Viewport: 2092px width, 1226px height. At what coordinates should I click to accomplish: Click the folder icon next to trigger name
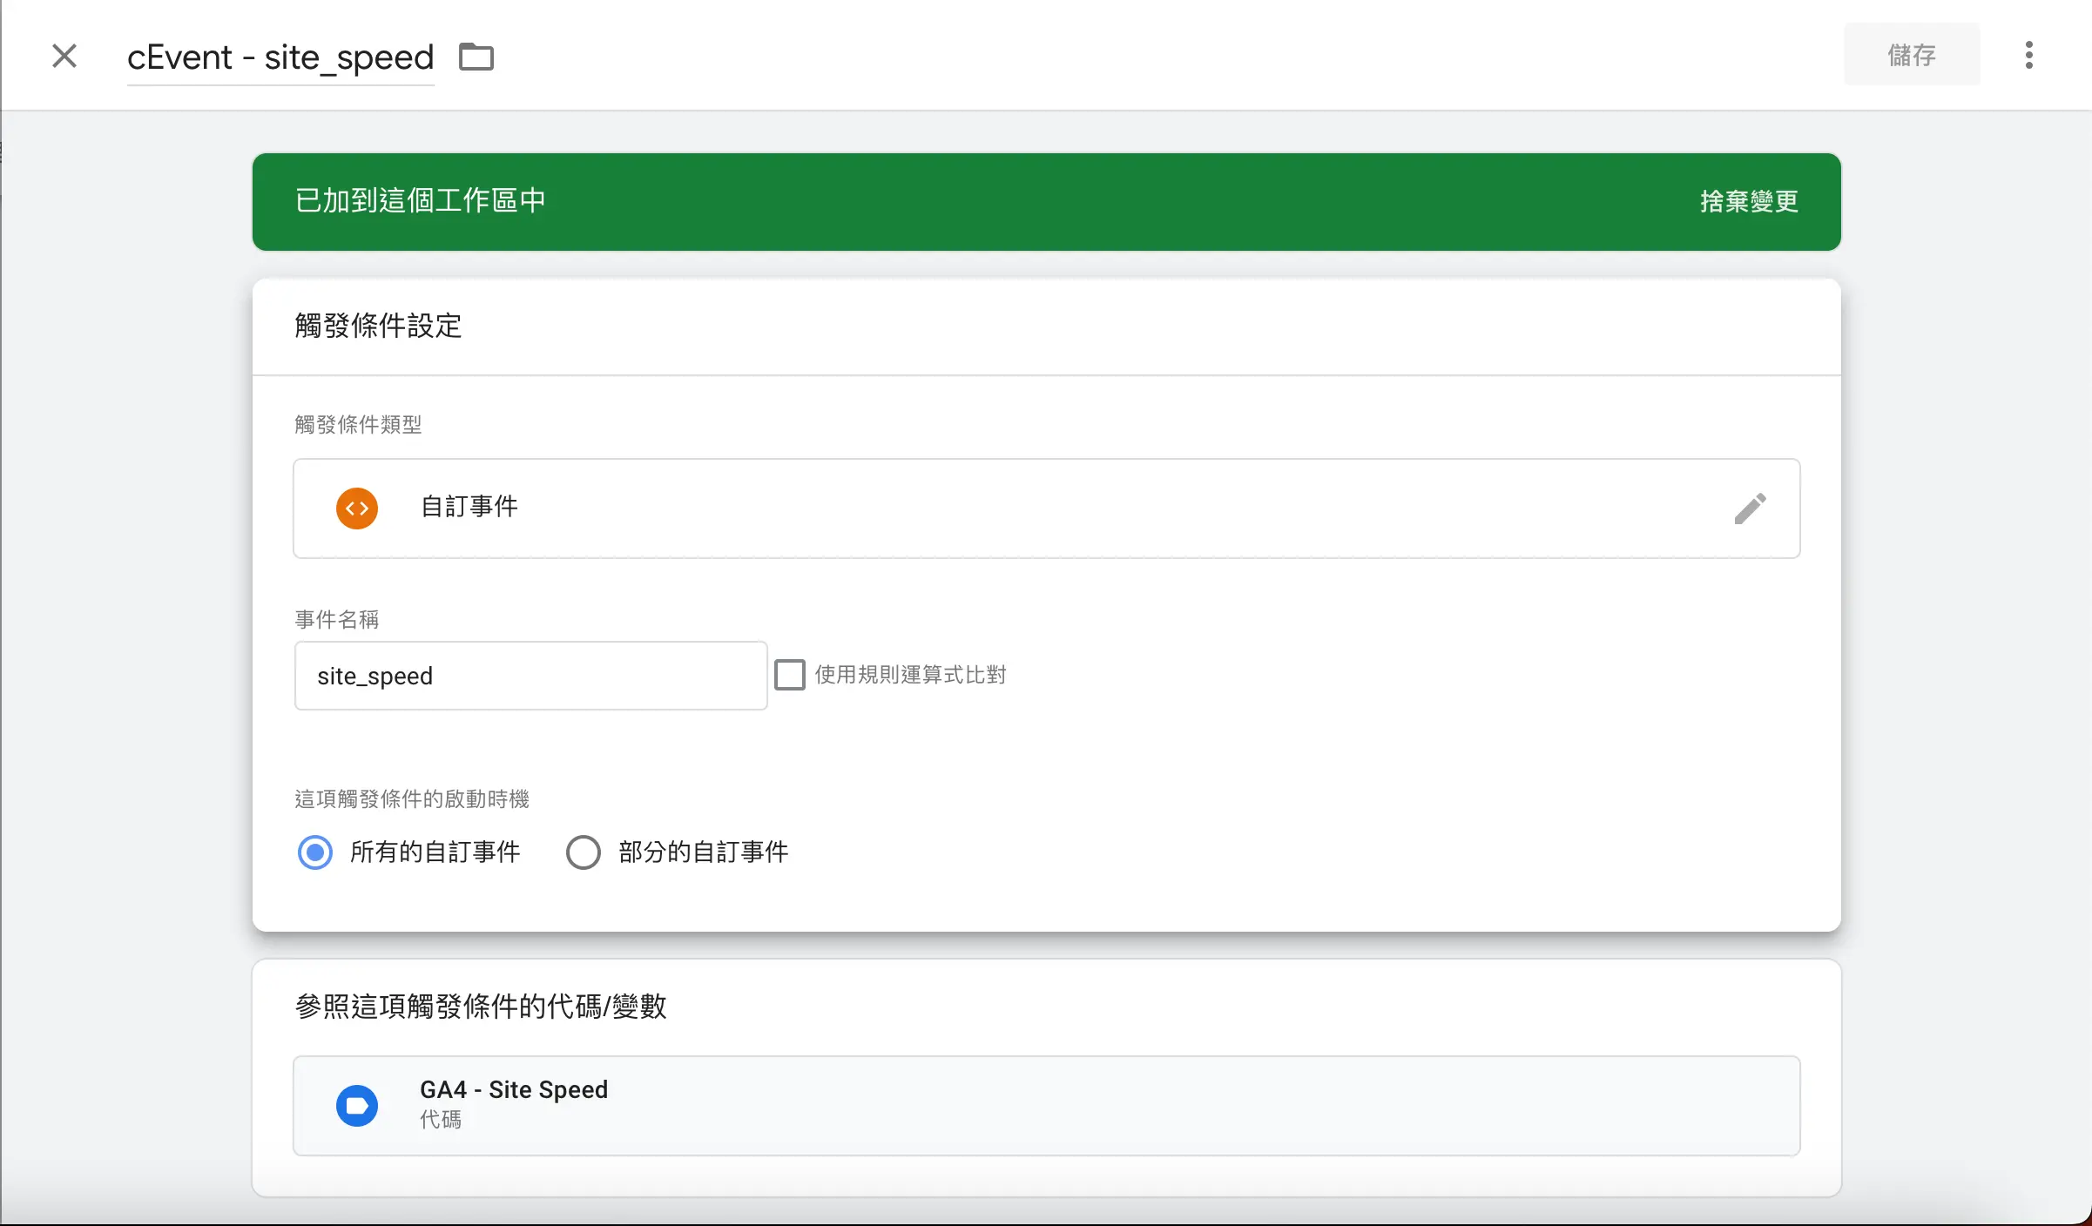(476, 57)
